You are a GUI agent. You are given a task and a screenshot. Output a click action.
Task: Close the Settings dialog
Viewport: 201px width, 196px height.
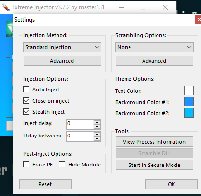[x=198, y=20]
